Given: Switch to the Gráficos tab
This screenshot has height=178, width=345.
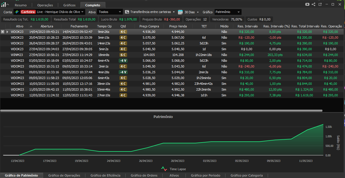Looking at the screenshot, I should (69, 5).
